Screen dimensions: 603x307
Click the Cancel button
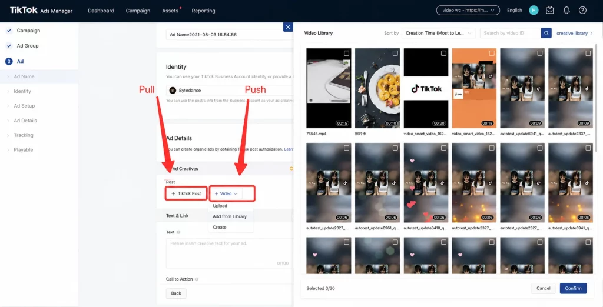tap(544, 288)
